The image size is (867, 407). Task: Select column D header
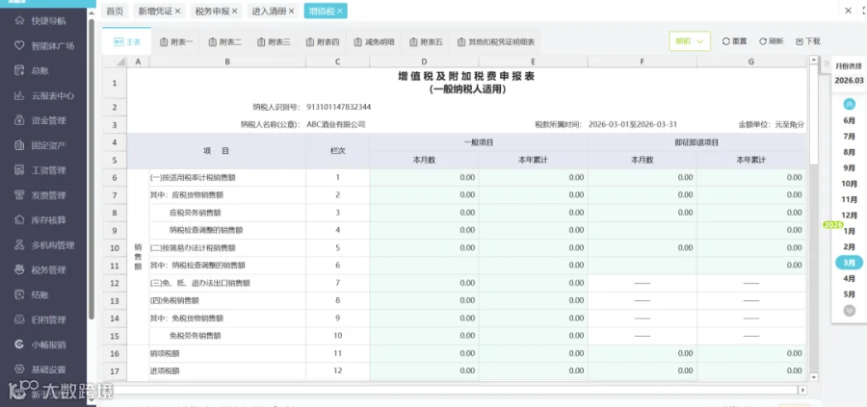pos(424,62)
